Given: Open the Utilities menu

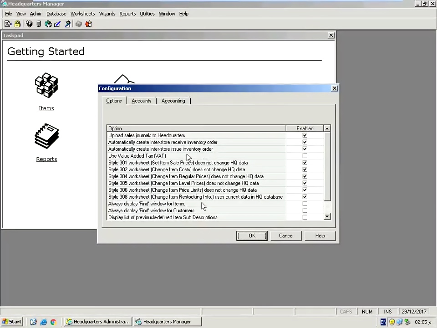Looking at the screenshot, I should pos(147,14).
